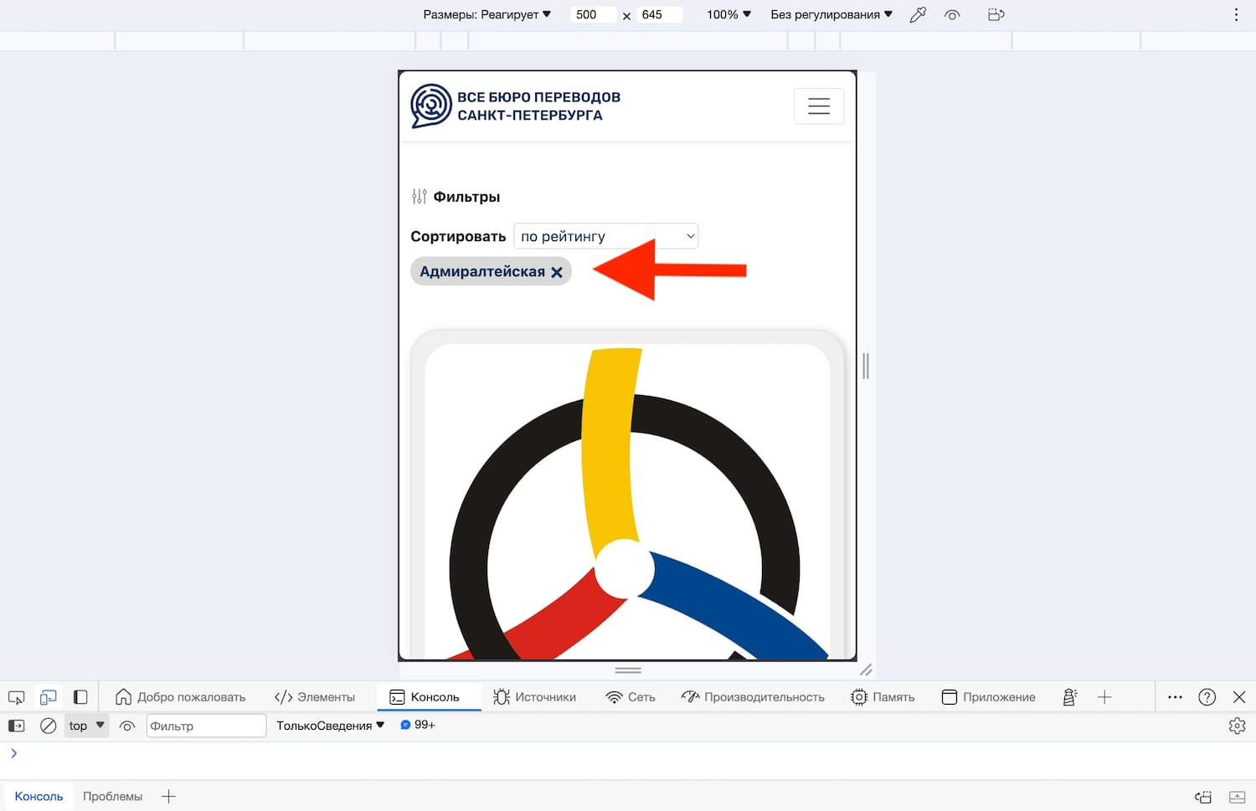
Task: Open the Приложение tab
Action: [988, 697]
